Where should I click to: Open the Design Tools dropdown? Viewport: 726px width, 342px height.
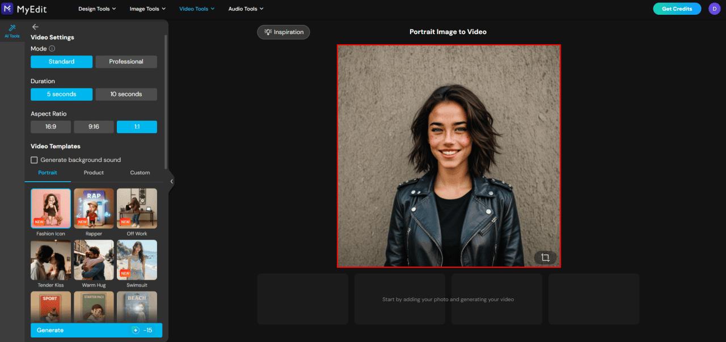pyautogui.click(x=96, y=8)
